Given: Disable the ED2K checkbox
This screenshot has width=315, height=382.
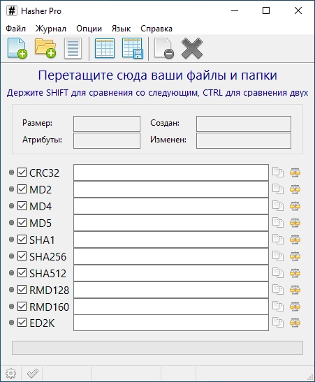Looking at the screenshot, I should click(x=22, y=323).
